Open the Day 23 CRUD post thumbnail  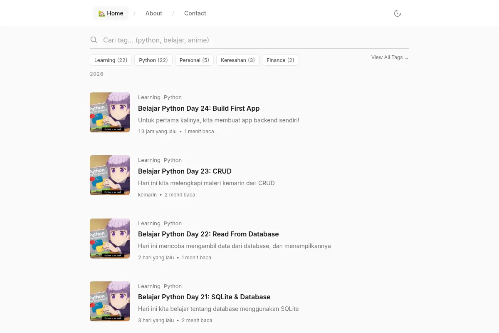click(110, 175)
